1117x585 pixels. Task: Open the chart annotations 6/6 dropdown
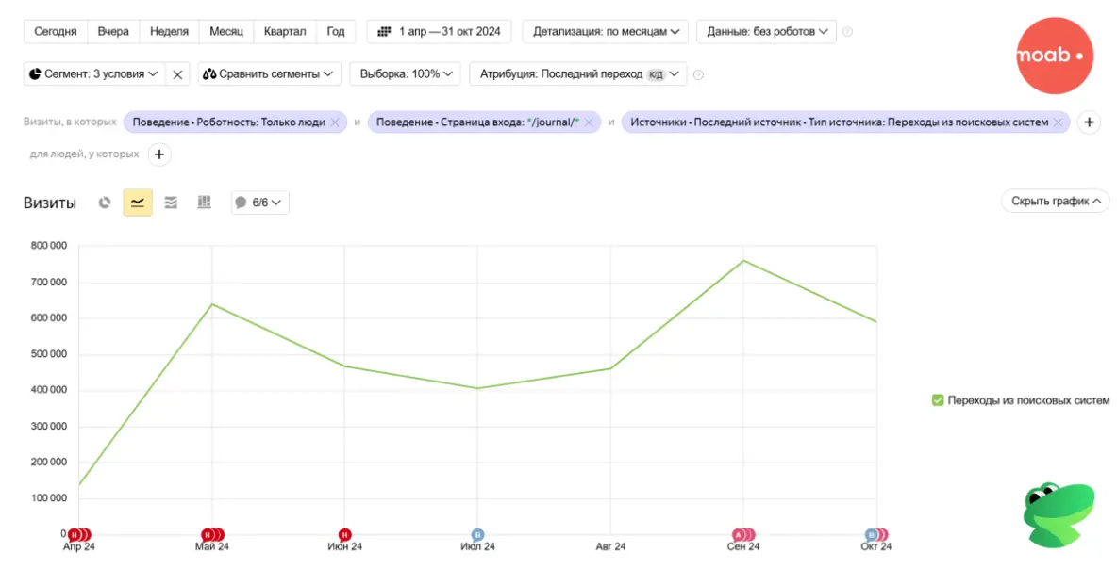point(260,203)
